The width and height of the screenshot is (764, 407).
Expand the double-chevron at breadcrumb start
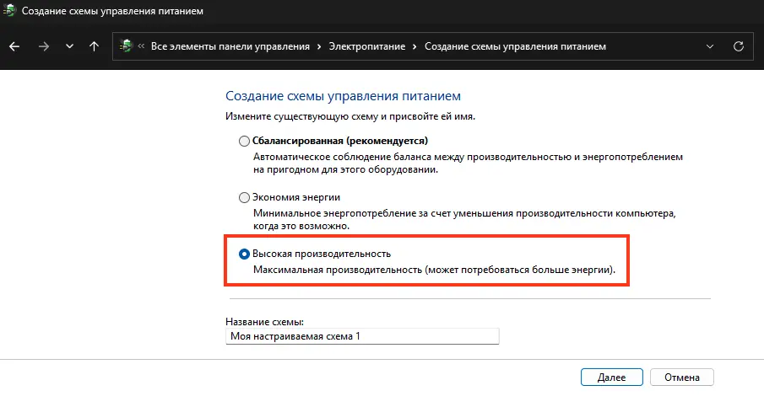142,46
